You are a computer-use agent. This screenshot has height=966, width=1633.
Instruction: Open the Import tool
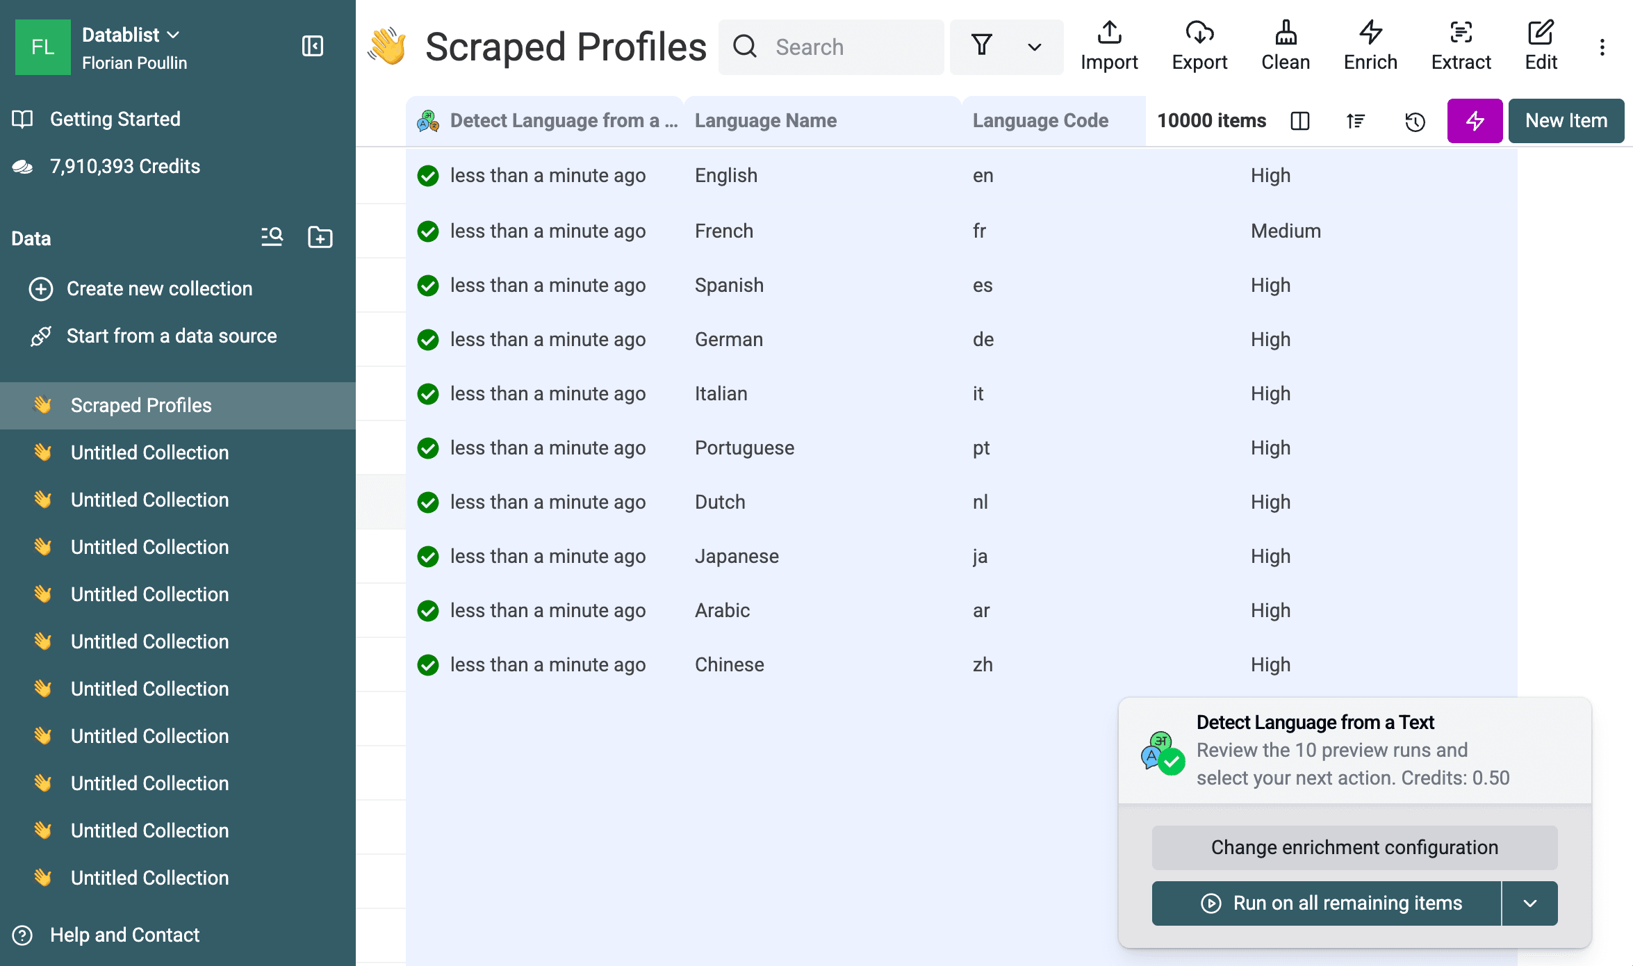[1109, 47]
